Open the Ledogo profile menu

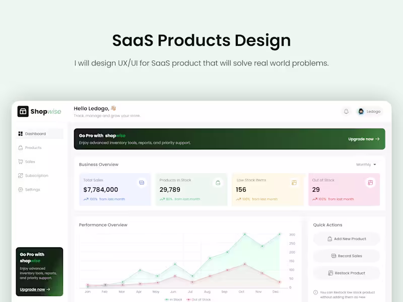click(x=369, y=111)
